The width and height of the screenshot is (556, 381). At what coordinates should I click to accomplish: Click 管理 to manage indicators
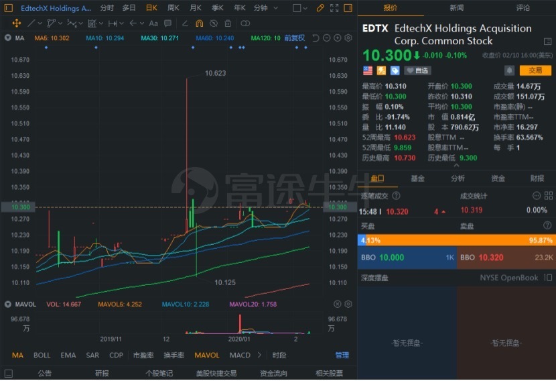[342, 355]
